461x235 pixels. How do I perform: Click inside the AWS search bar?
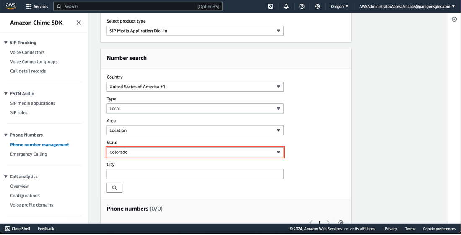coord(137,6)
